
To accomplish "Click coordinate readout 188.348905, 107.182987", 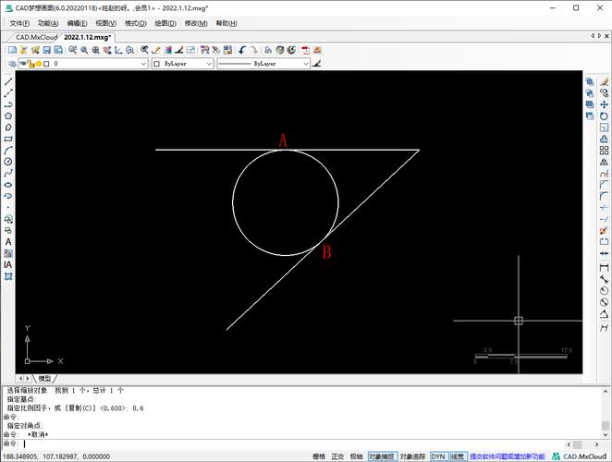I will click(x=56, y=456).
